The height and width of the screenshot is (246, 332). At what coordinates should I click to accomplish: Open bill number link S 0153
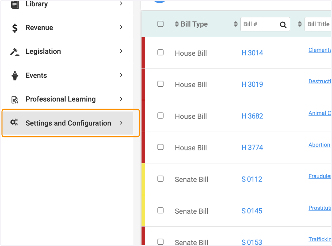[252, 242]
